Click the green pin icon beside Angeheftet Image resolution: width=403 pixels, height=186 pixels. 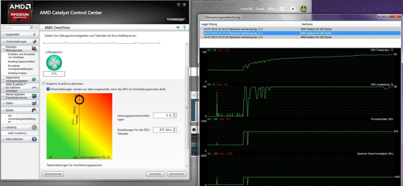coord(34,35)
